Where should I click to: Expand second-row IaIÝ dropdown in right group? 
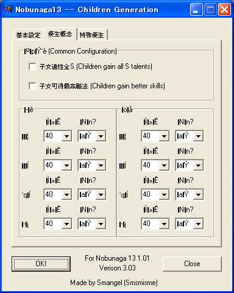click(190, 165)
